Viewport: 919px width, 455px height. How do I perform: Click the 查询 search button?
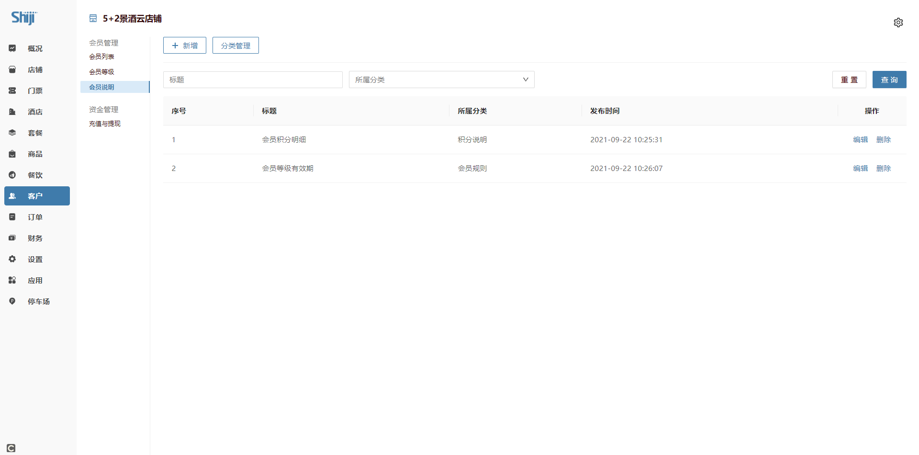[889, 80]
